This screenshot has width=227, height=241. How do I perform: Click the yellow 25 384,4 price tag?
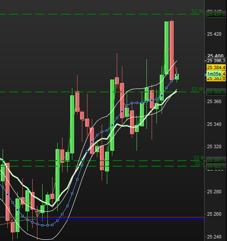216,67
